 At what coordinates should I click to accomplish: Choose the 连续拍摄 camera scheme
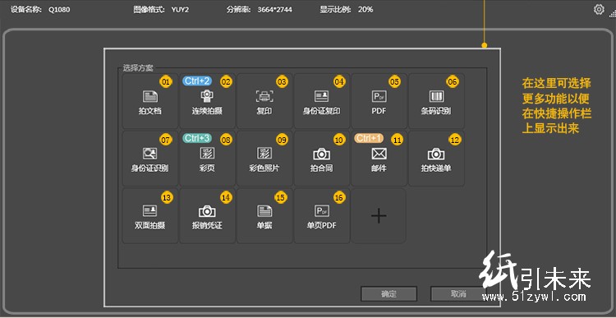click(208, 101)
